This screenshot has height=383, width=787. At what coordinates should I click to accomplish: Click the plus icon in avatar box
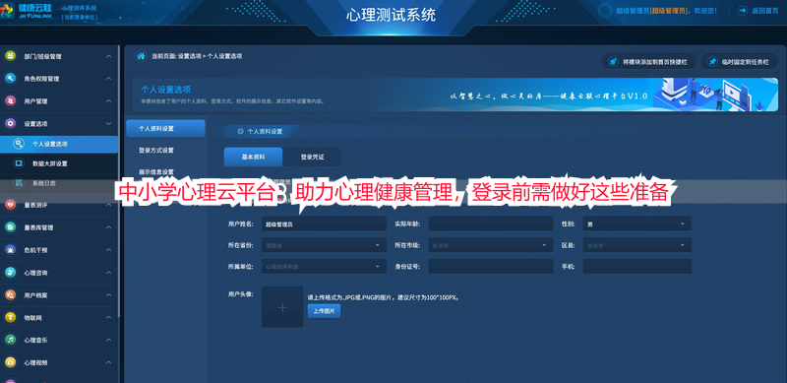coord(282,307)
